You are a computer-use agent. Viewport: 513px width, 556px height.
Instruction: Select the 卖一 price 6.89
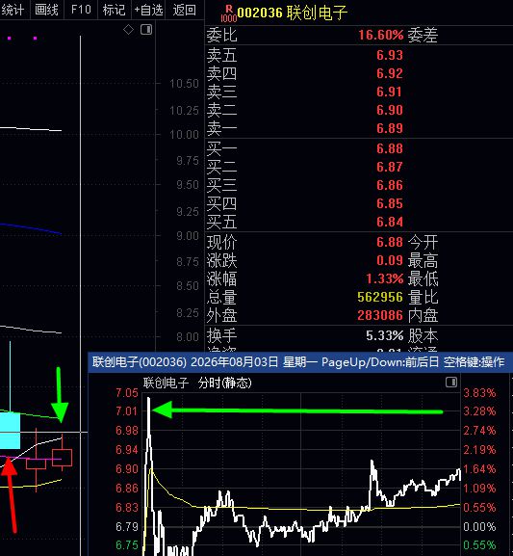click(x=390, y=128)
